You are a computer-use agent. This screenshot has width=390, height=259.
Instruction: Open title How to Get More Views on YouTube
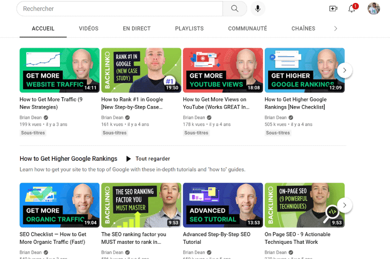coord(216,103)
